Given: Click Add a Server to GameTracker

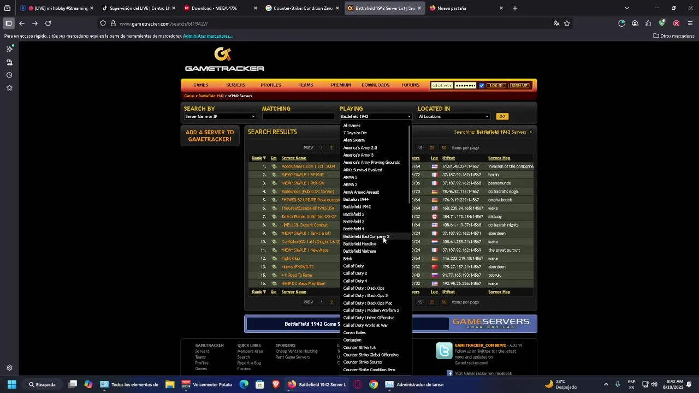Looking at the screenshot, I should click(x=210, y=136).
